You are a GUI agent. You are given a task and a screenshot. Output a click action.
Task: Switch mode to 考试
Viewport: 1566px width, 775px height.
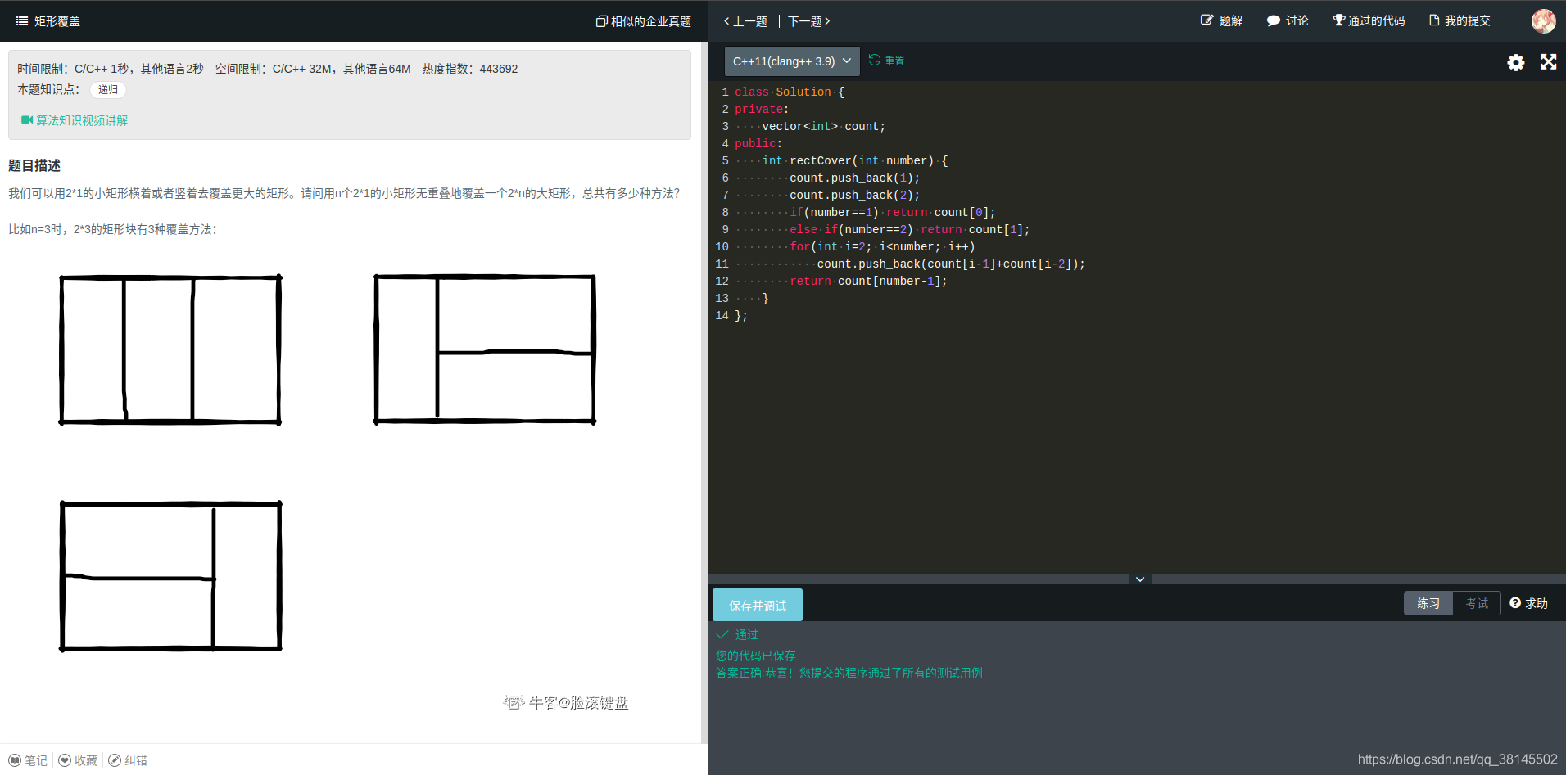click(1477, 603)
